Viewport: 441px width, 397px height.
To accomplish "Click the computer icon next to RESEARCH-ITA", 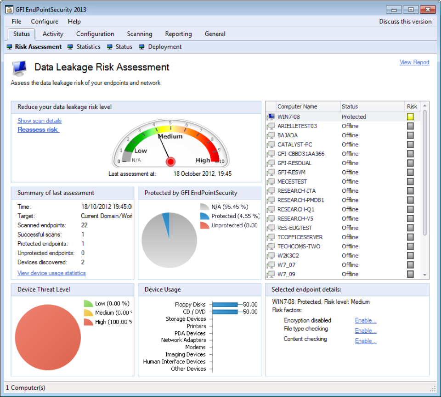I will [x=271, y=190].
